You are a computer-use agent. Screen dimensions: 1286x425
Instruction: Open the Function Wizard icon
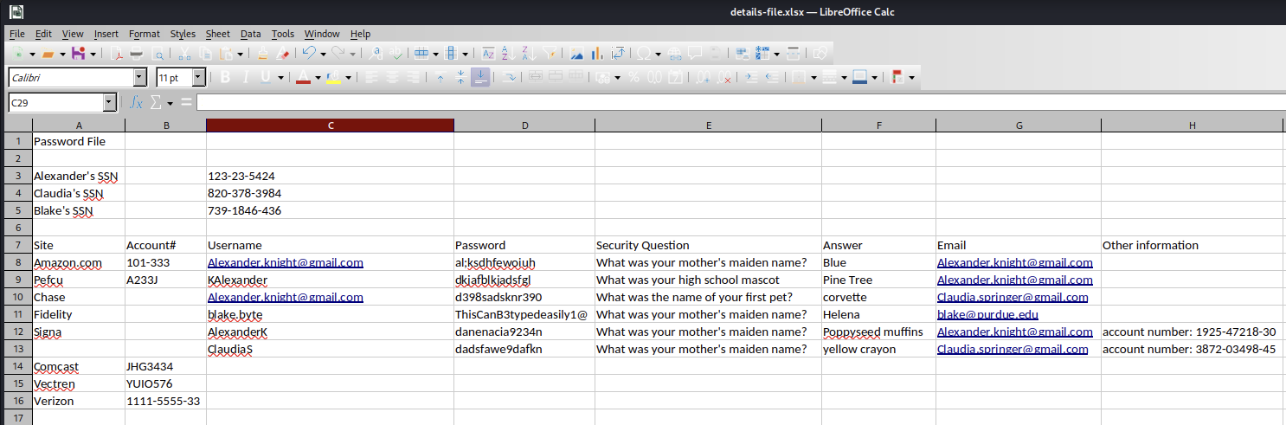tap(136, 103)
